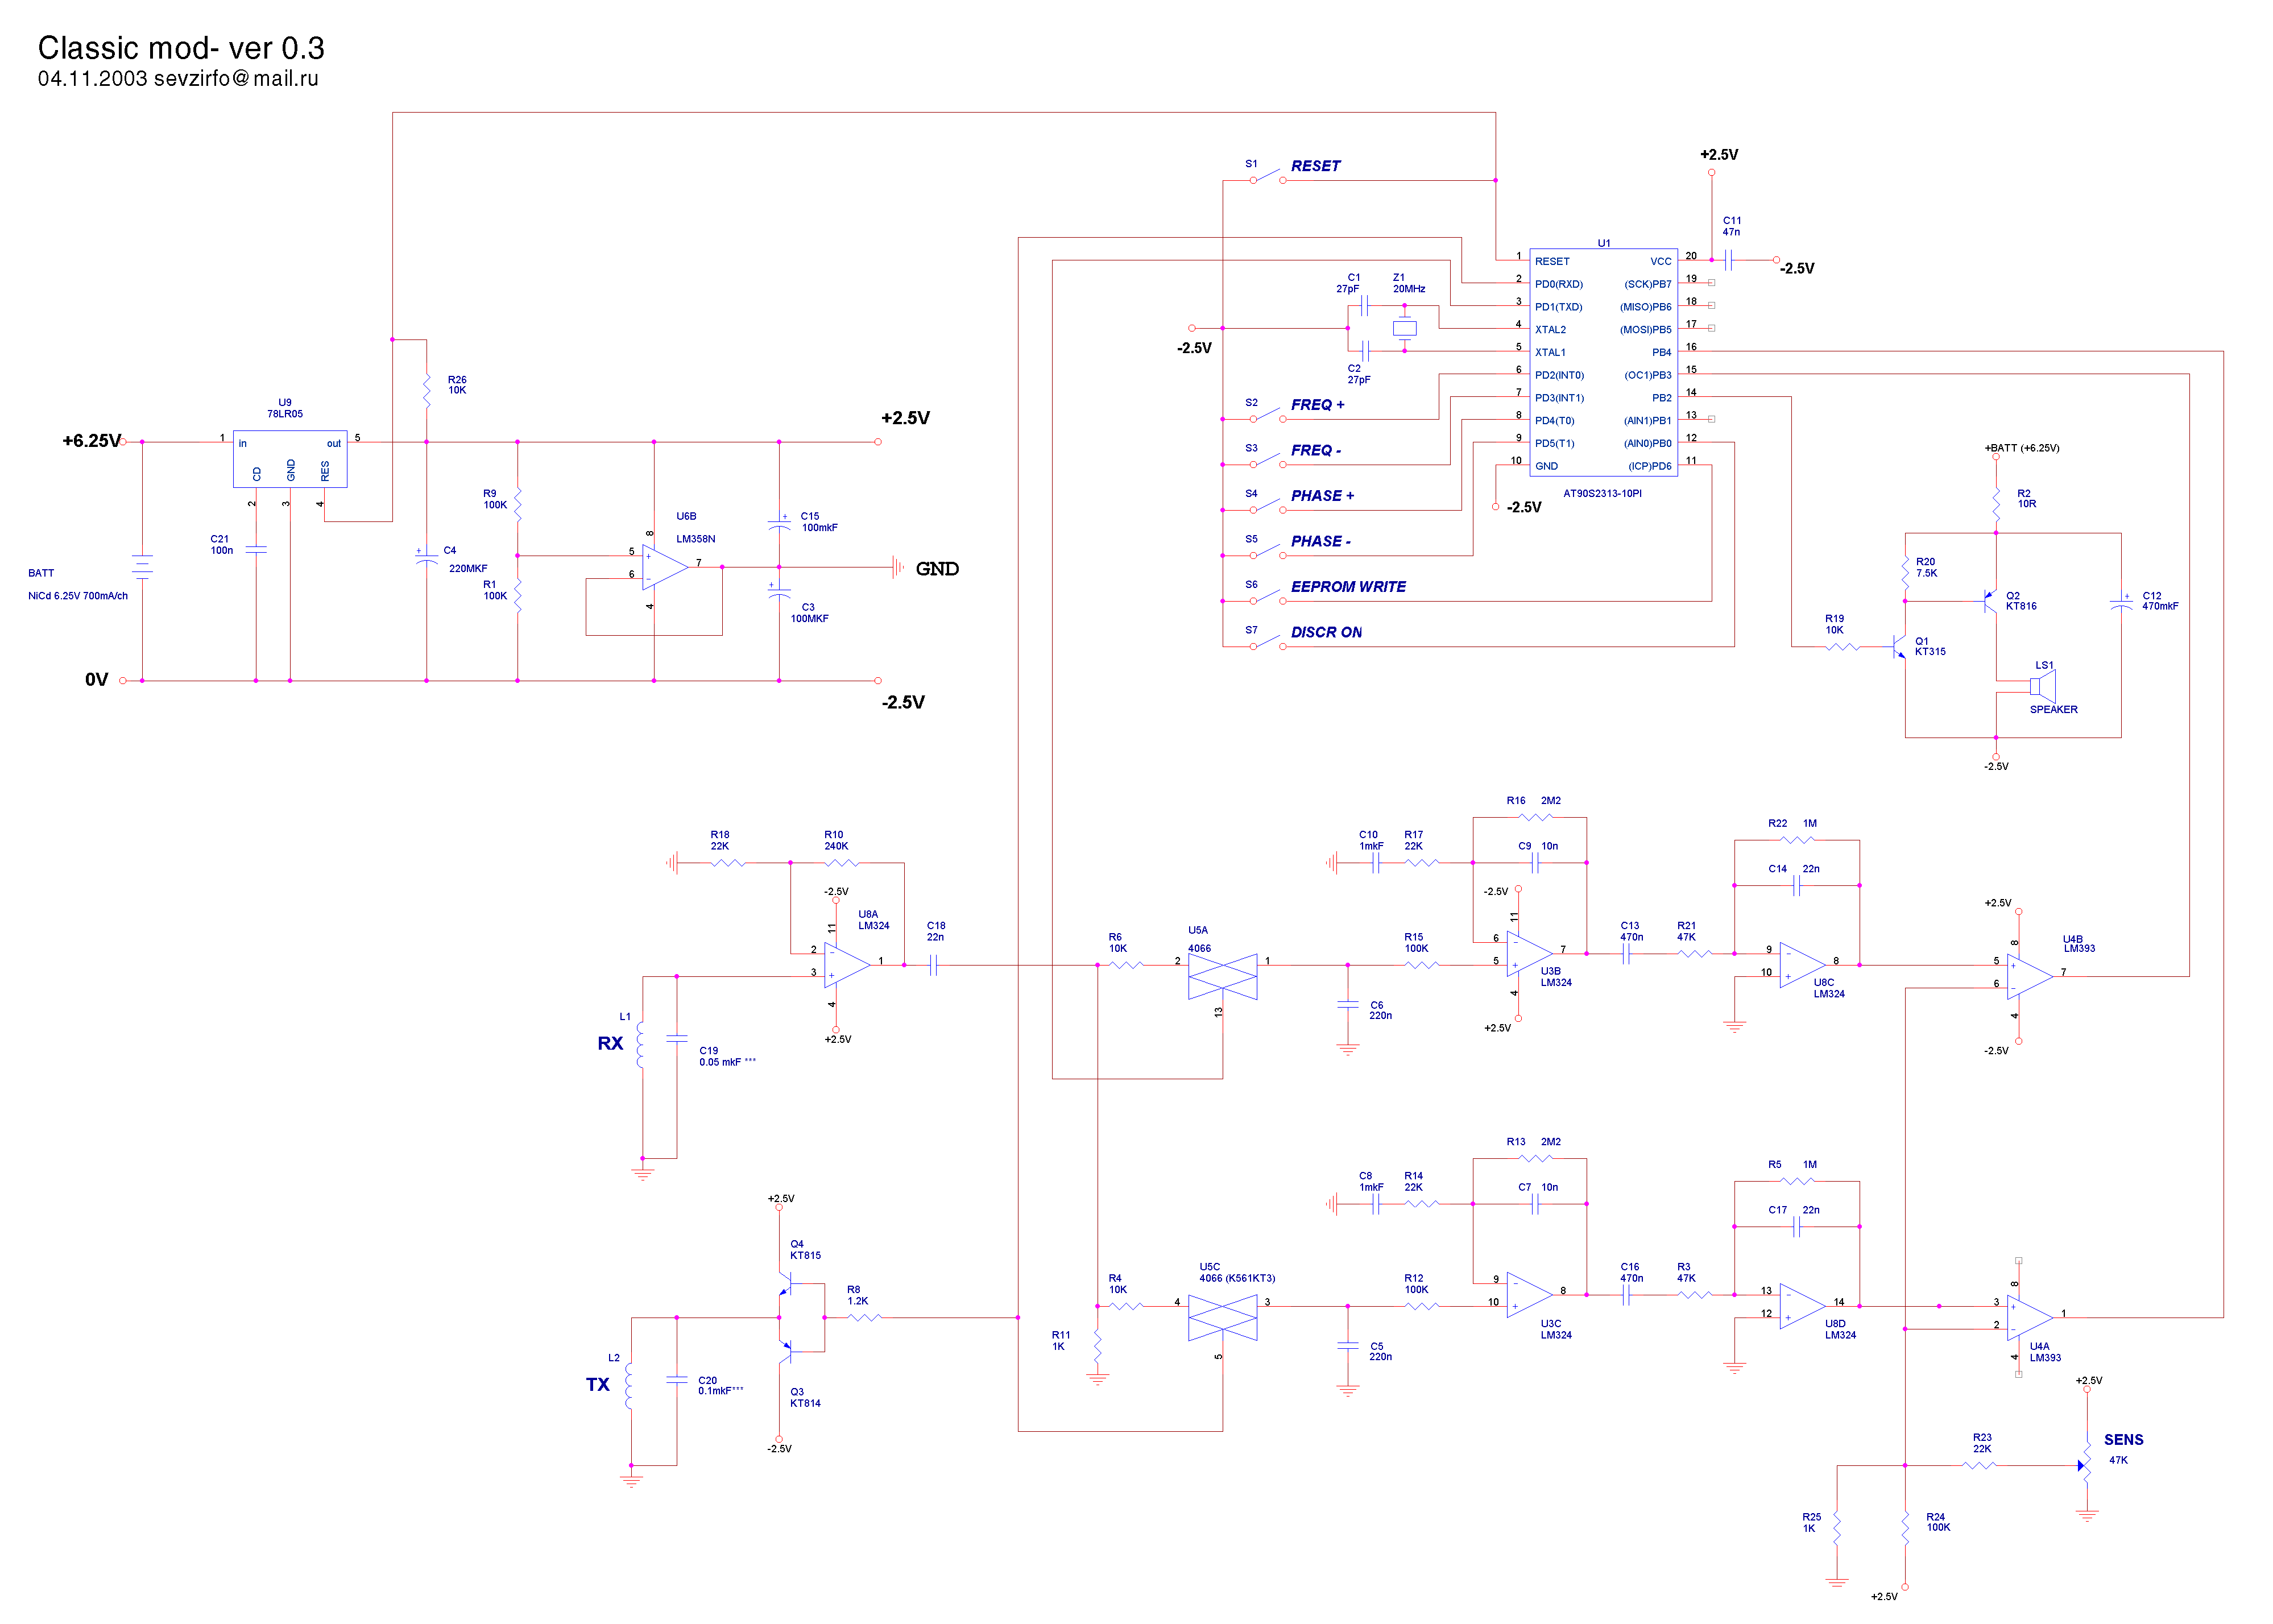
Task: Click the TX coil label
Action: (x=597, y=1384)
